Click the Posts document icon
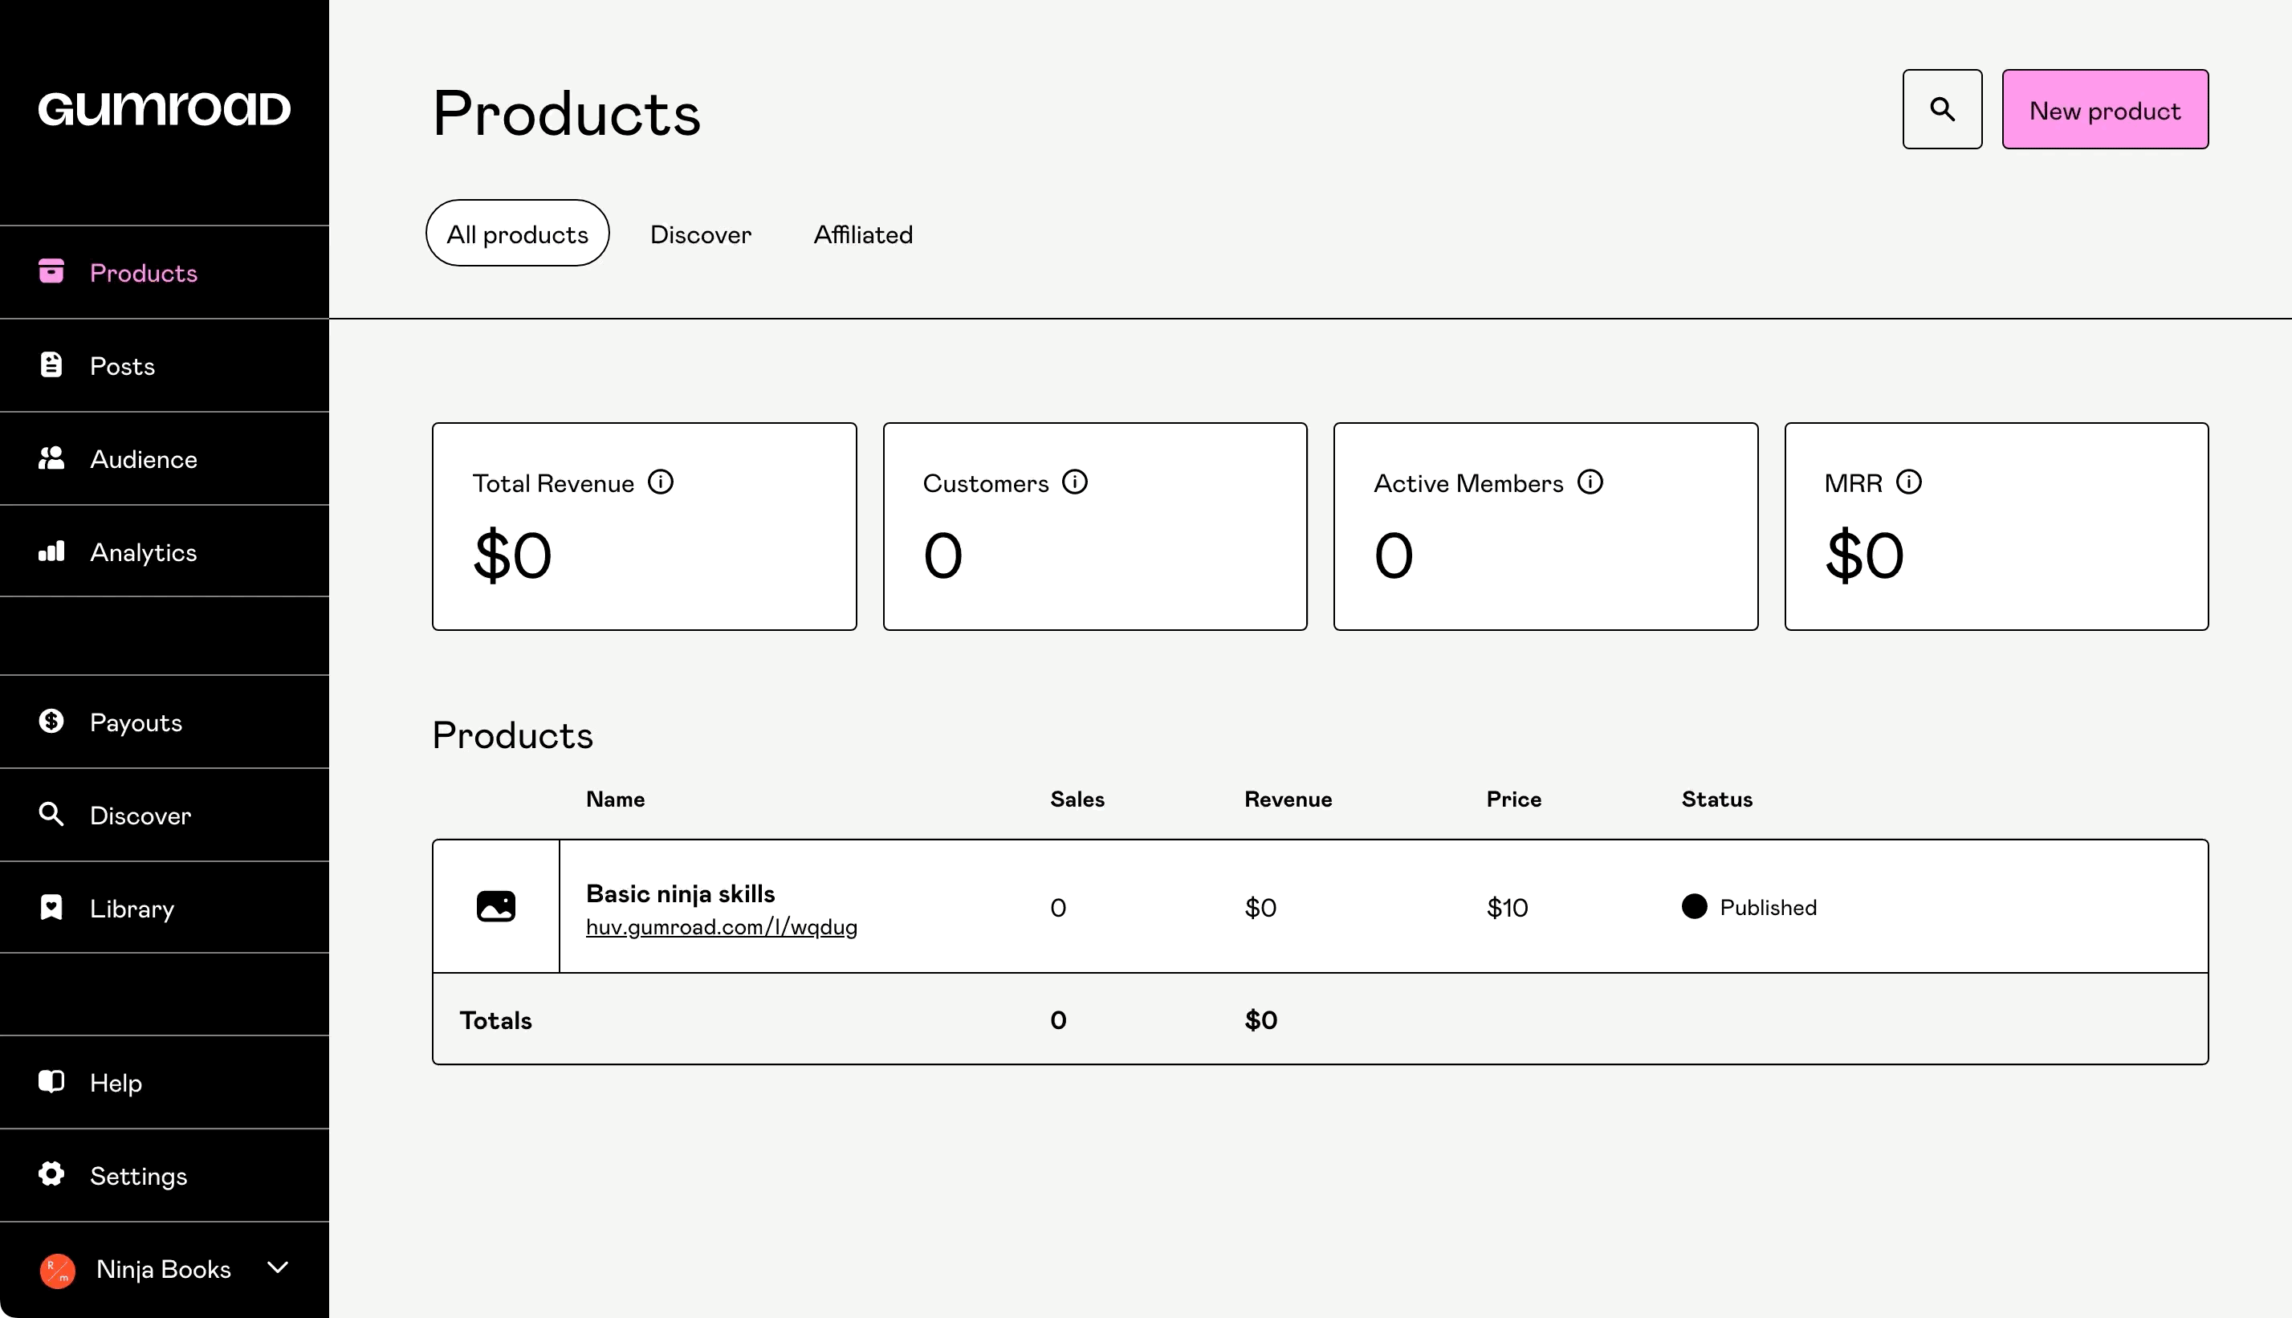2292x1318 pixels. [x=51, y=364]
